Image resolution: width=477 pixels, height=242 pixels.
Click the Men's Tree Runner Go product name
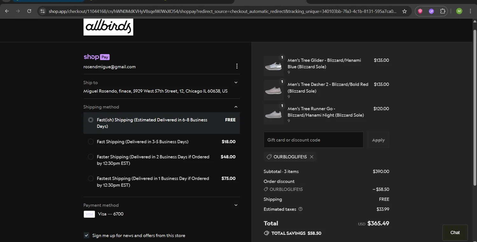click(x=326, y=112)
